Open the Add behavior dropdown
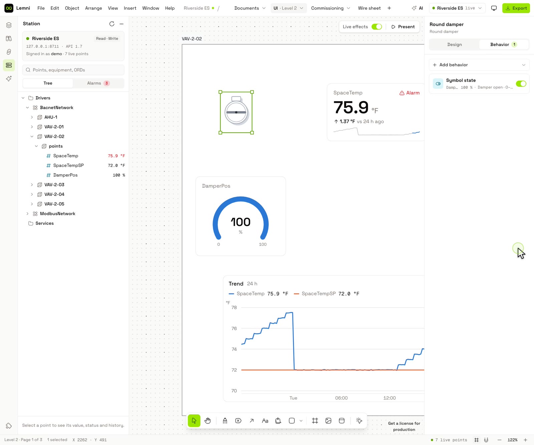Viewport: 534px width, 445px height. [479, 65]
